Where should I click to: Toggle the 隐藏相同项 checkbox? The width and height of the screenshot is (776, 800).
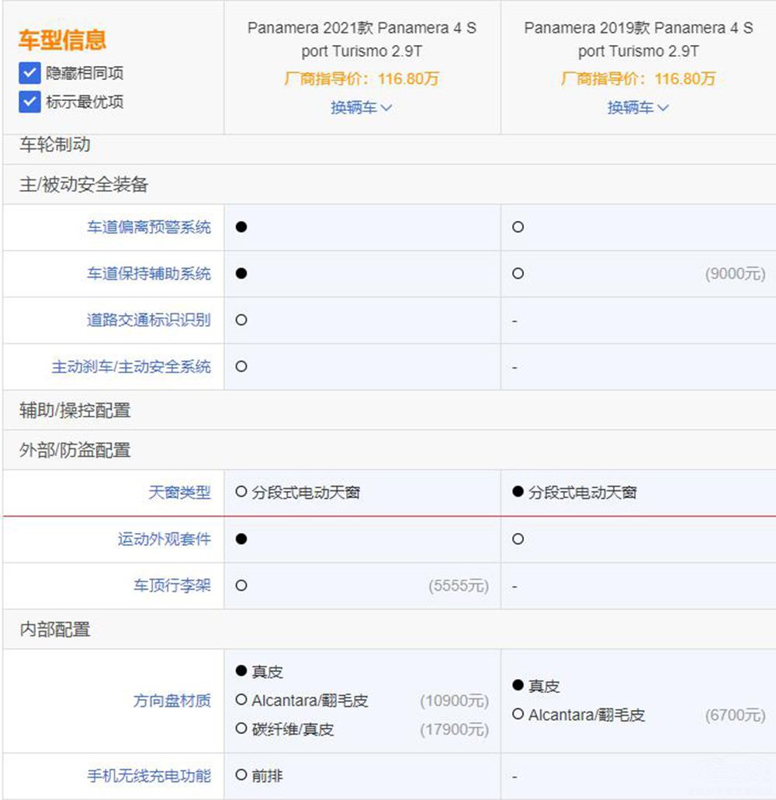click(x=29, y=74)
